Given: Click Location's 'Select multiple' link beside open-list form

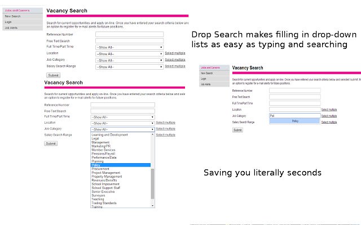Looking at the screenshot, I should click(x=165, y=123).
